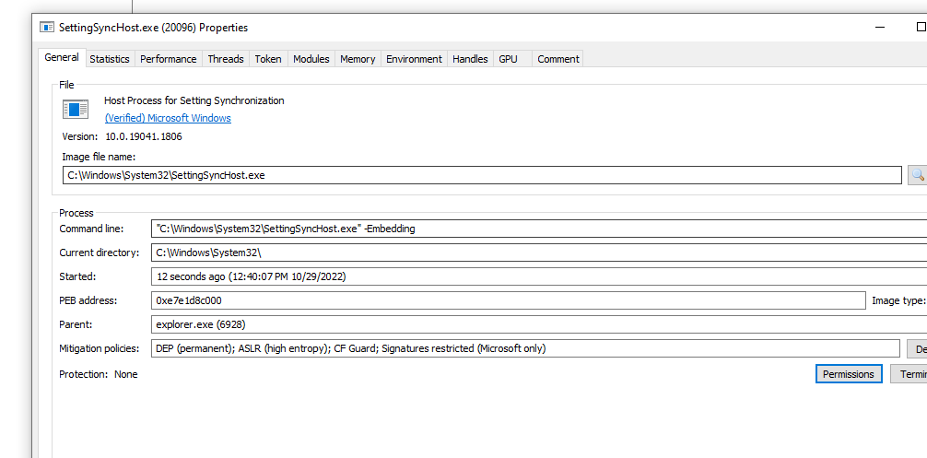Select the Current directory field
The width and height of the screenshot is (927, 458).
pyautogui.click(x=539, y=252)
